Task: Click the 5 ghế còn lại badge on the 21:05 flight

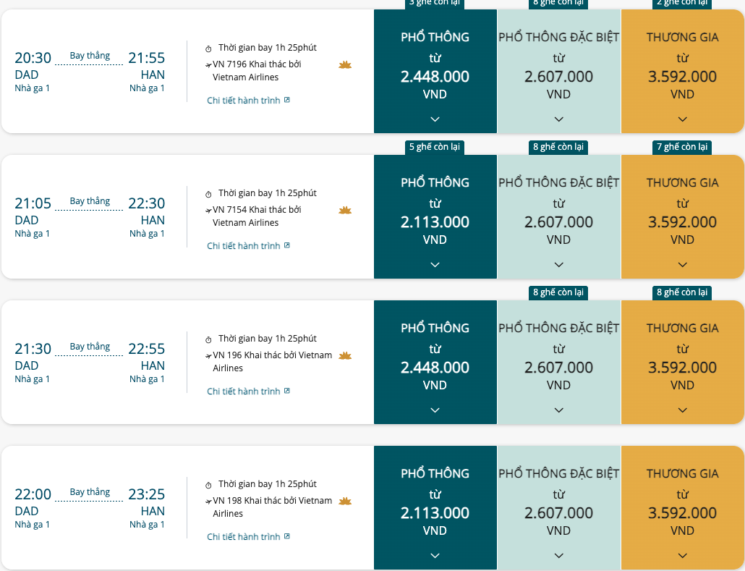Action: [435, 147]
